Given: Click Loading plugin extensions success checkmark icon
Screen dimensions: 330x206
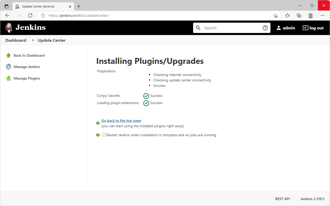Looking at the screenshot, I should coord(146,103).
